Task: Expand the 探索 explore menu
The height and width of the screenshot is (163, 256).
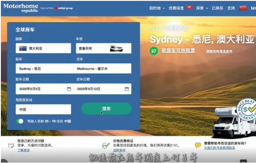Action: [x=202, y=8]
